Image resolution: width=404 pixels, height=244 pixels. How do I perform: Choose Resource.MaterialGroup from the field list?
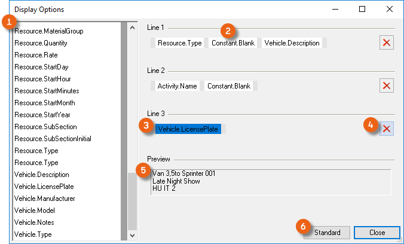click(x=48, y=31)
